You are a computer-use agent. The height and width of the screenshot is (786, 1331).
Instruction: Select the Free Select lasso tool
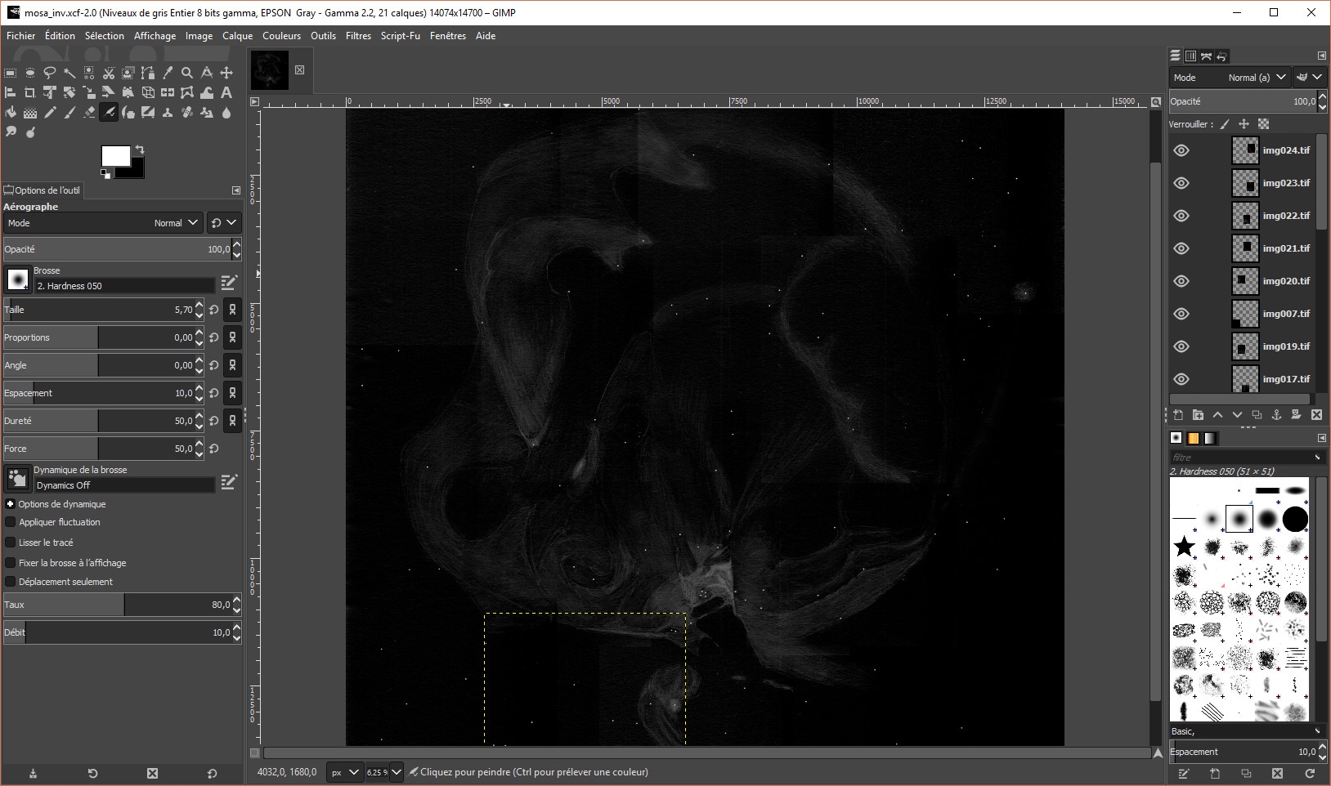(50, 73)
